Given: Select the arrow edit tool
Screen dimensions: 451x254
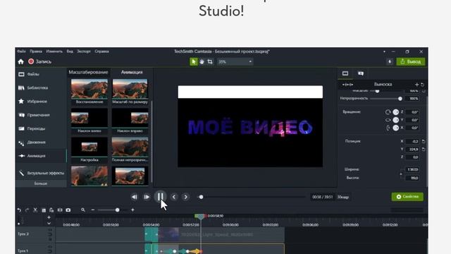Looking at the screenshot, I should pyautogui.click(x=194, y=61).
